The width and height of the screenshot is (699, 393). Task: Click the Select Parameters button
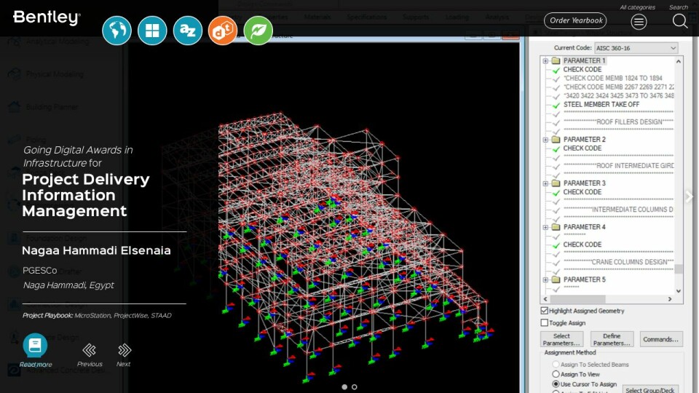pyautogui.click(x=561, y=340)
